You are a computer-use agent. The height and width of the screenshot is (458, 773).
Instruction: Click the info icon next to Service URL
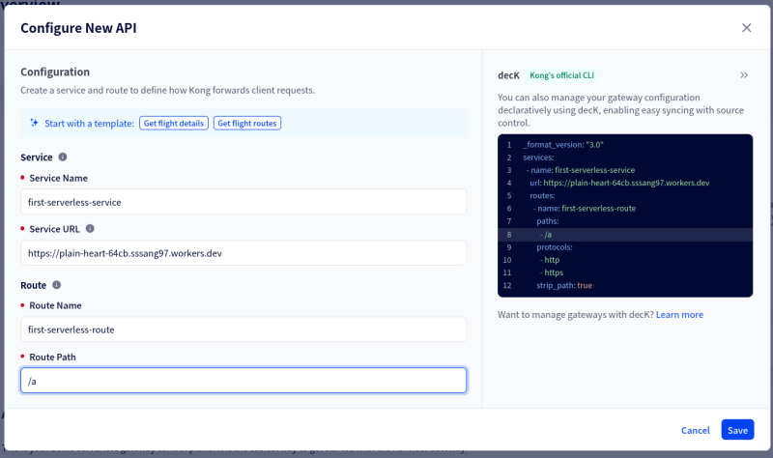point(90,229)
